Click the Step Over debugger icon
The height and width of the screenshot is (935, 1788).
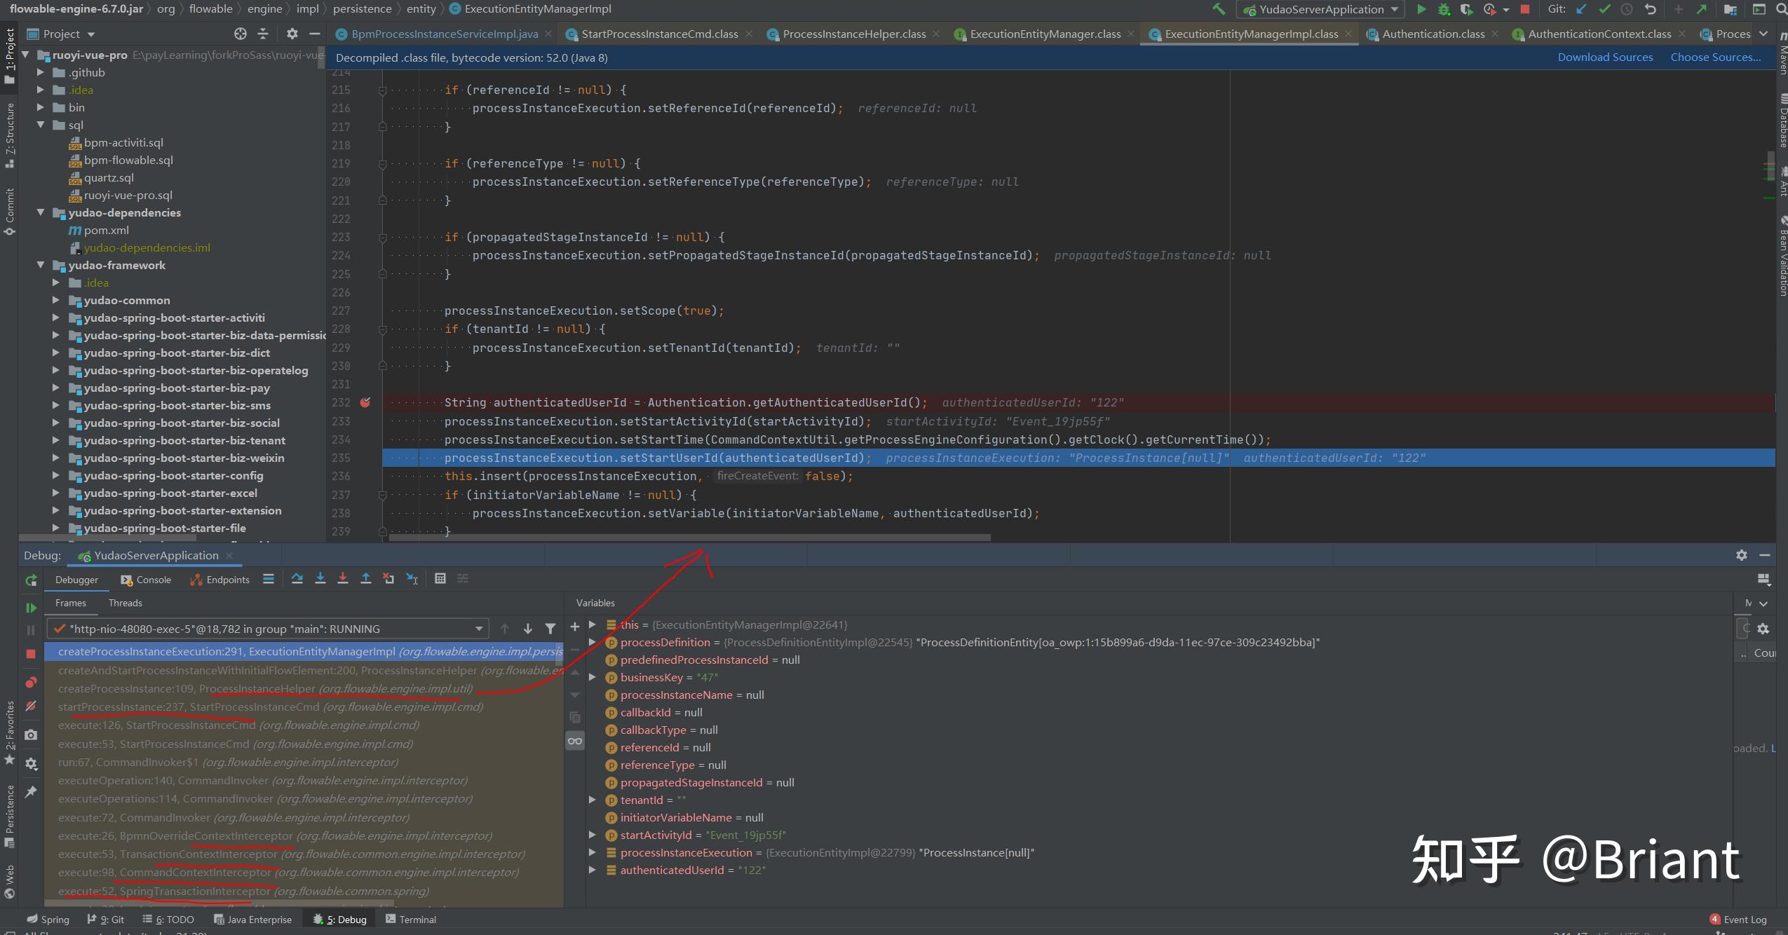297,579
